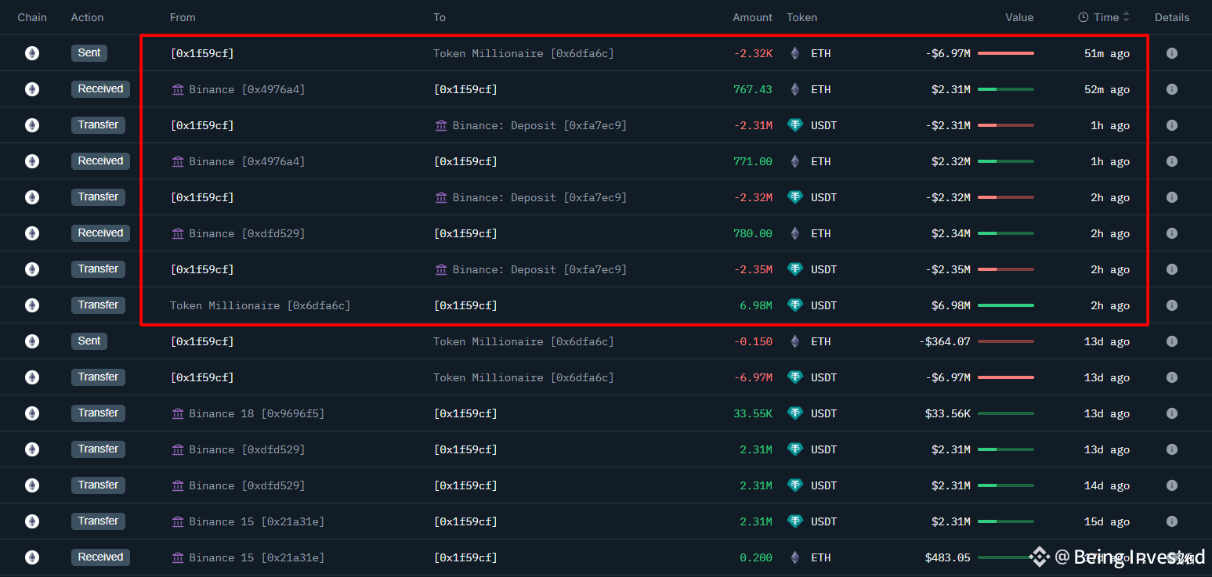Click value bar for $33.56K transfer
1212x577 pixels.
[x=1005, y=413]
